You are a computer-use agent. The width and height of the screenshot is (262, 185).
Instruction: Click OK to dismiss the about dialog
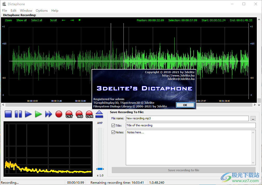click(185, 105)
